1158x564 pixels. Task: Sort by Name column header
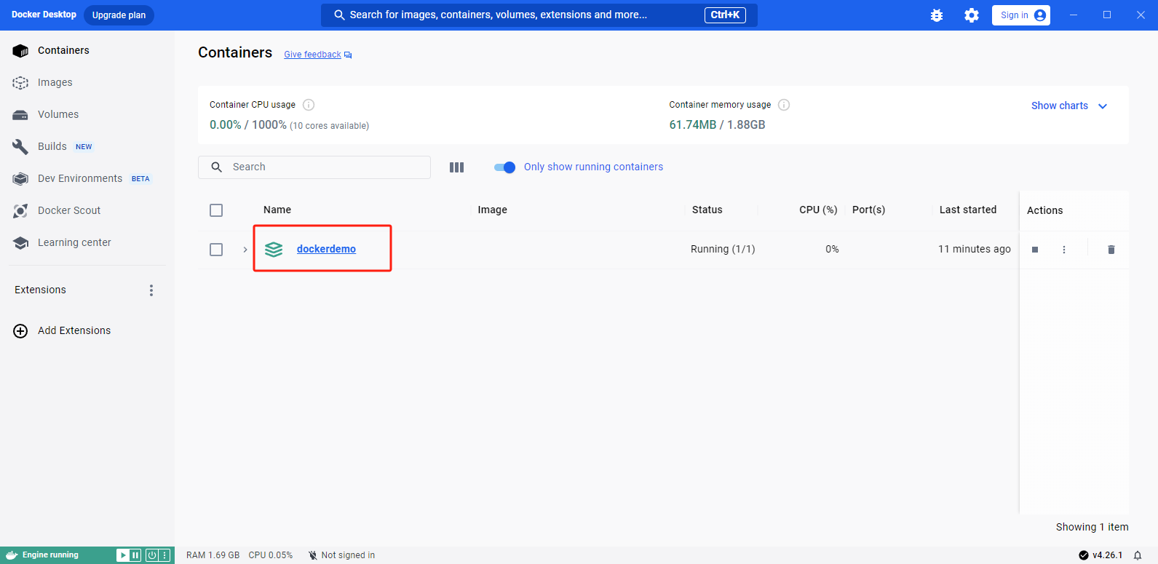(277, 210)
